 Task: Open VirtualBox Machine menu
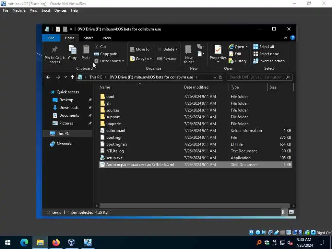click(x=19, y=10)
